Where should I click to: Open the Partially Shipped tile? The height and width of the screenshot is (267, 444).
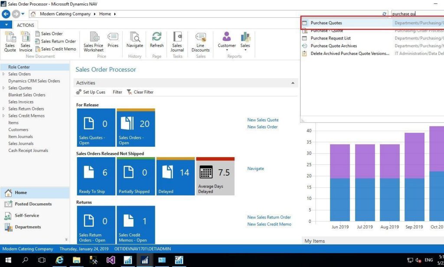[136, 176]
